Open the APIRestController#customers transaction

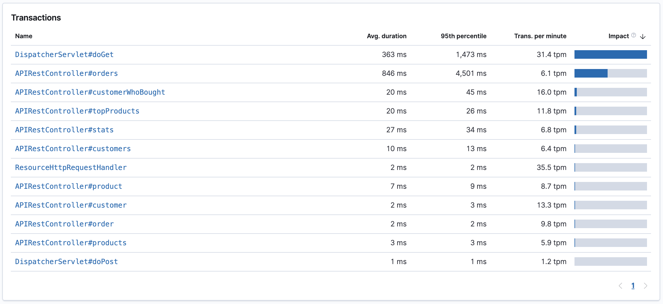pos(73,149)
